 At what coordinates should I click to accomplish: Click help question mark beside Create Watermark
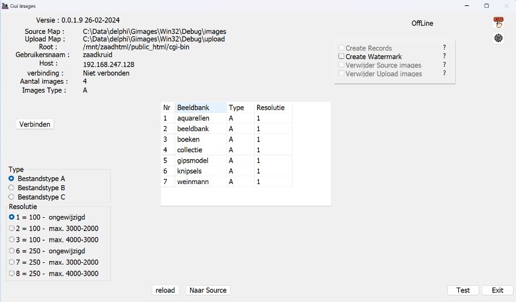pos(444,57)
